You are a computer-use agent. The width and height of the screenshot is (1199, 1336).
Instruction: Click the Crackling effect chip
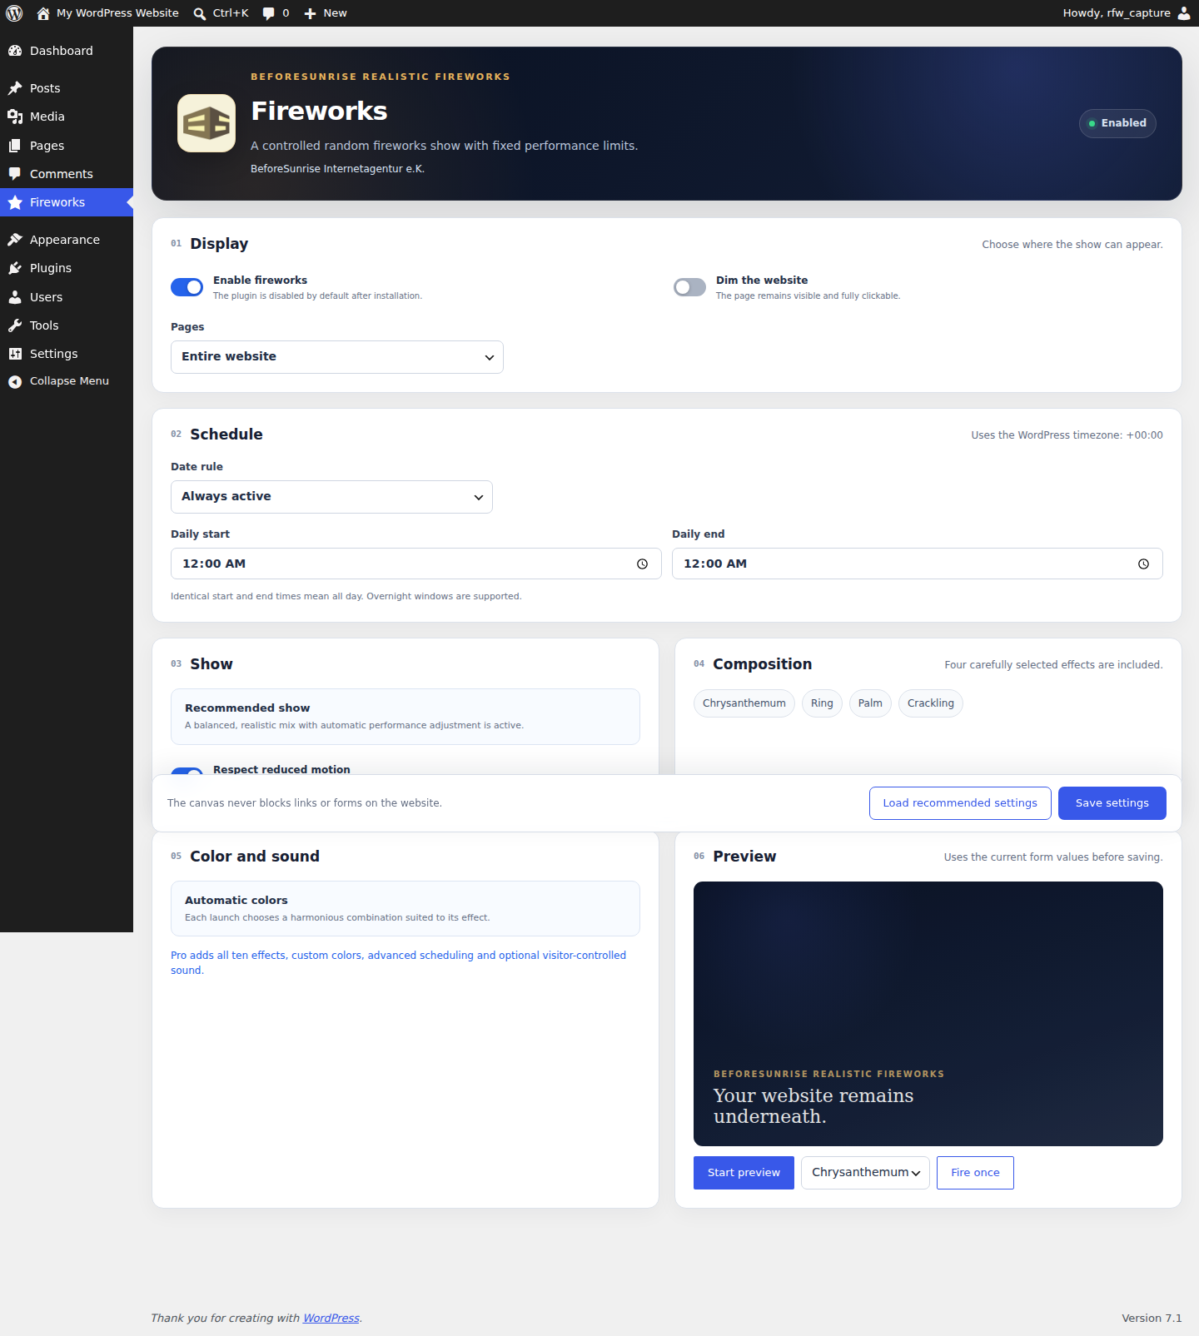point(931,703)
